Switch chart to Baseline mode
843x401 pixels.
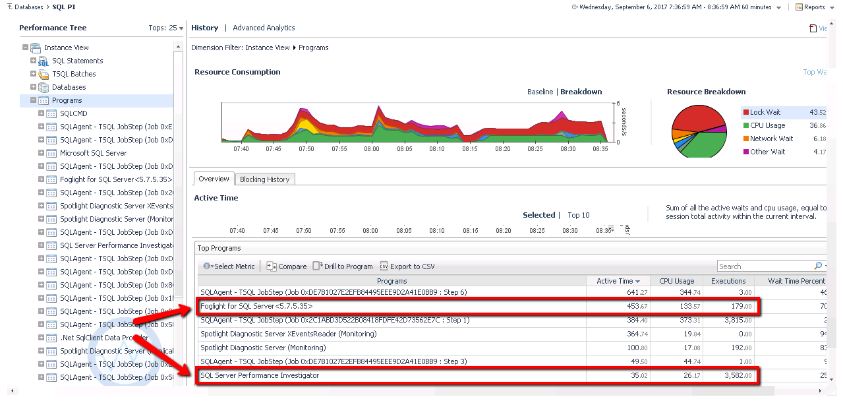[540, 92]
